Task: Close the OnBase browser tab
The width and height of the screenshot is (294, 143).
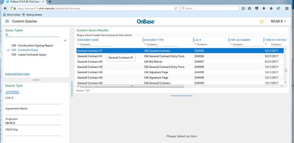Action: (x=43, y=2)
